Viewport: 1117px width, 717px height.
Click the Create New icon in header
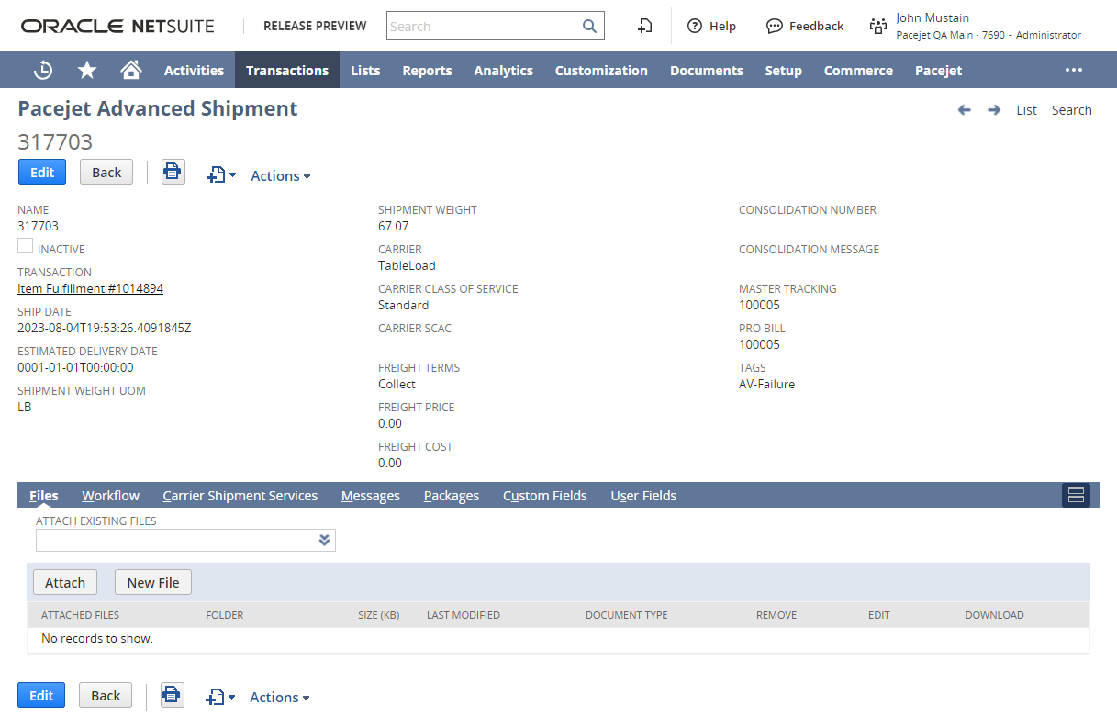[645, 27]
